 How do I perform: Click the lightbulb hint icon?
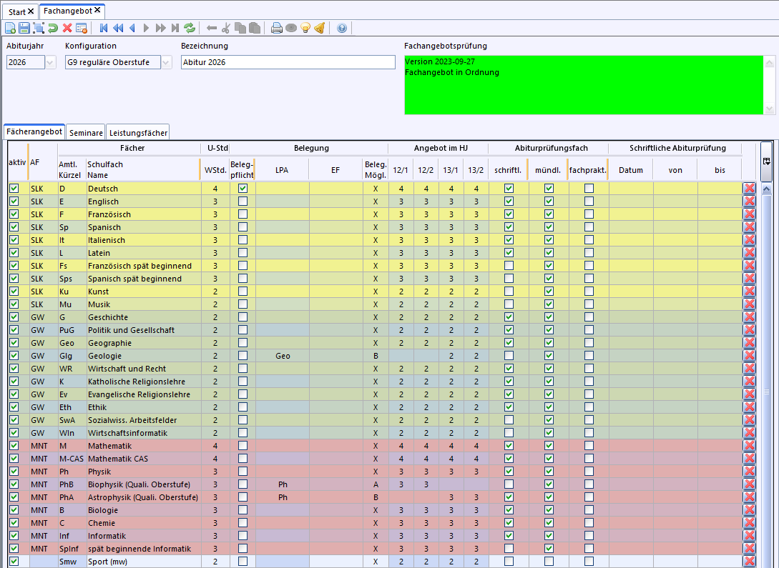click(305, 29)
